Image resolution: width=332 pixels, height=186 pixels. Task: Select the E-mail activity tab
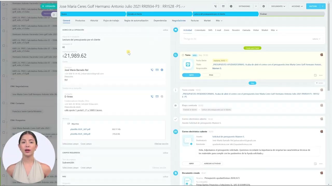tap(218, 30)
